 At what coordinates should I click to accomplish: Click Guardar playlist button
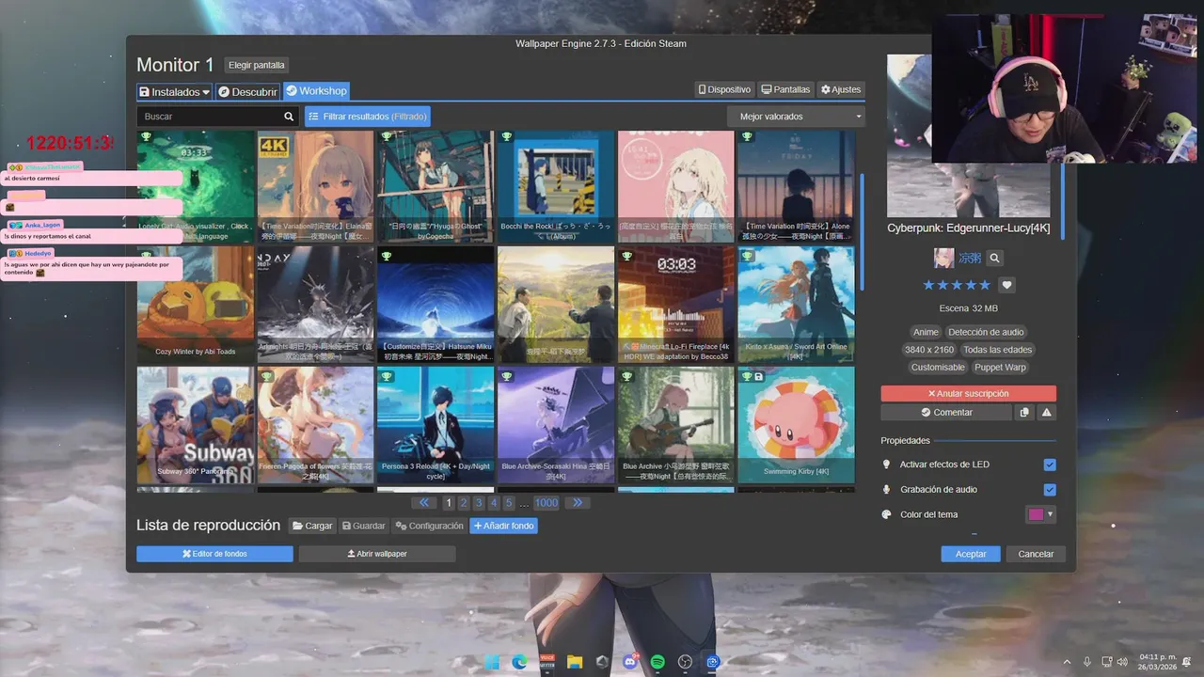pyautogui.click(x=363, y=526)
